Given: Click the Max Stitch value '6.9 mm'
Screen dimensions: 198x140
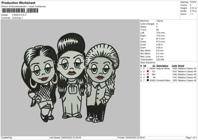Looking at the screenshot, I should [x=160, y=51].
